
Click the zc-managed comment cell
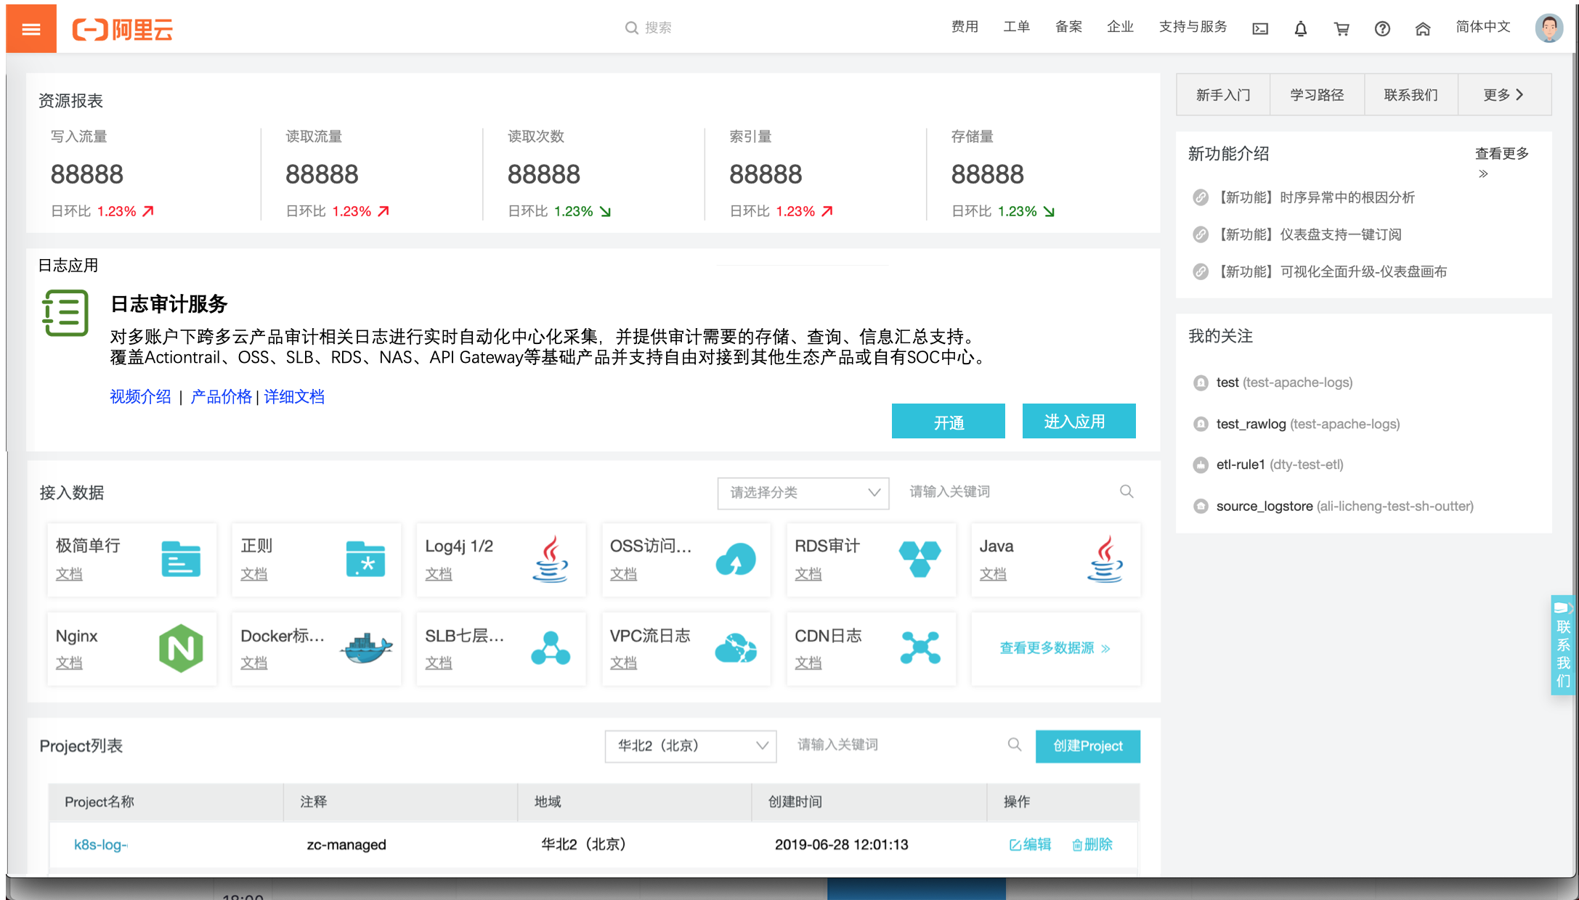pyautogui.click(x=346, y=844)
